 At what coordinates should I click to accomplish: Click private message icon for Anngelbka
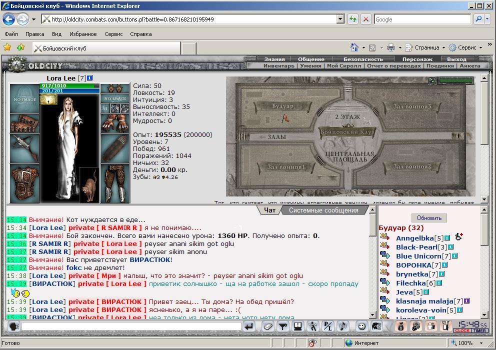384,236
